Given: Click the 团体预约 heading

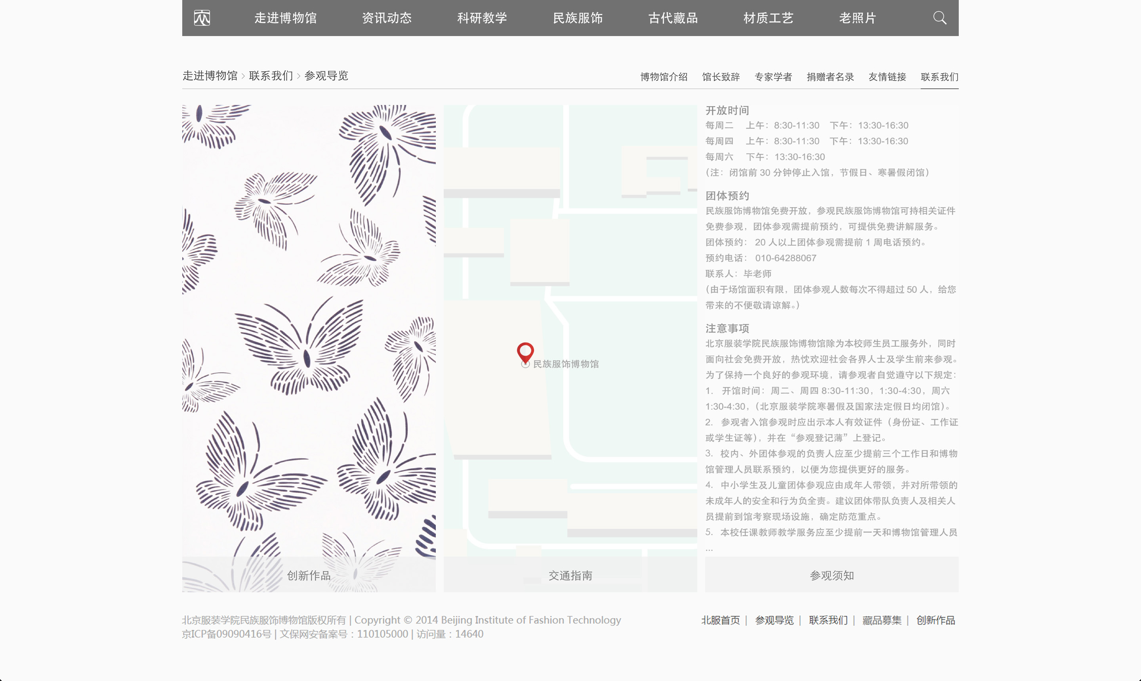Looking at the screenshot, I should click(727, 196).
